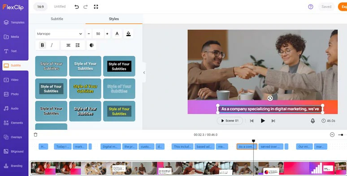
Task: Open the background fill color picker
Action: [128, 34]
